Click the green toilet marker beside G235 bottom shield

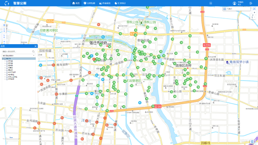coord(153,106)
